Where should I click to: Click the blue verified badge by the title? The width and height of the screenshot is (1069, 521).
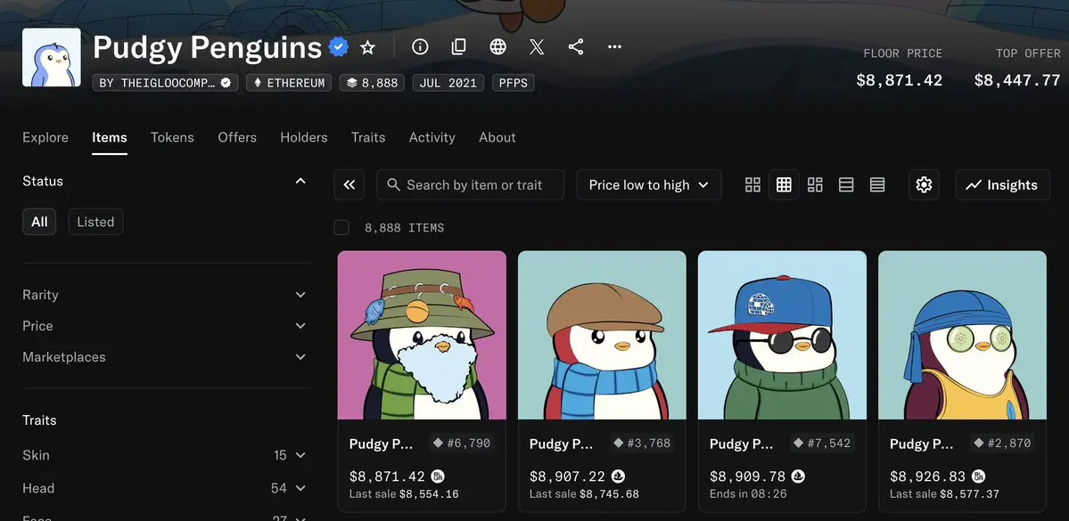click(x=339, y=47)
